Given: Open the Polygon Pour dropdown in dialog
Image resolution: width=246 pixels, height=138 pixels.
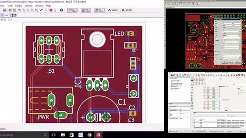Looking at the screenshot, I should click(x=232, y=42).
